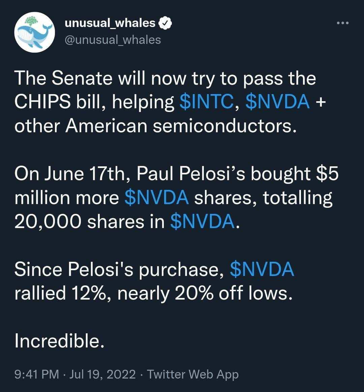Viewport: 364px width, 392px height.
Task: Open the whale profile avatar
Action: pyautogui.click(x=35, y=32)
